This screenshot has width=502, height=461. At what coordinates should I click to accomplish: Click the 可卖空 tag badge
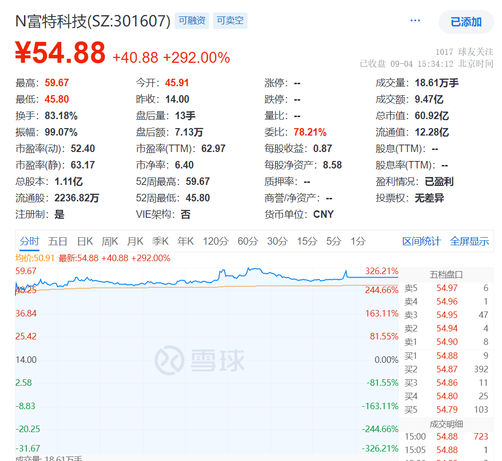pos(230,21)
